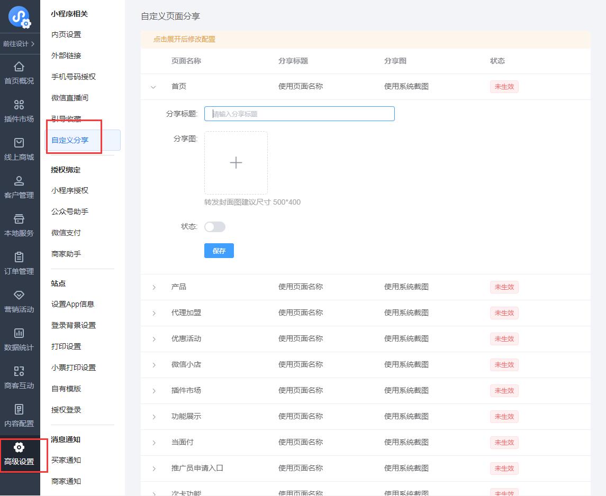
Task: Select 外部链接 menu item
Action: coord(66,56)
